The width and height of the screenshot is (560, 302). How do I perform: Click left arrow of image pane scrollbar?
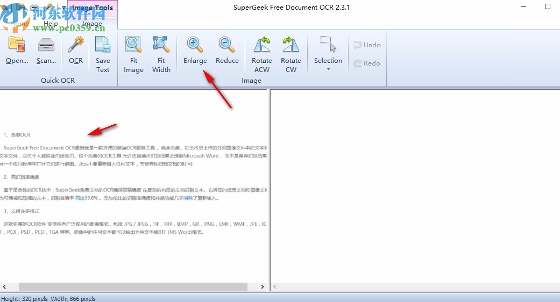pyautogui.click(x=4, y=286)
